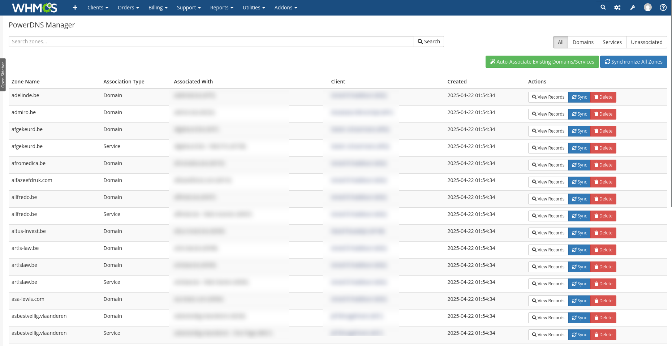View Records for alfazeefdruk.com
The height and width of the screenshot is (346, 672).
coord(548,182)
